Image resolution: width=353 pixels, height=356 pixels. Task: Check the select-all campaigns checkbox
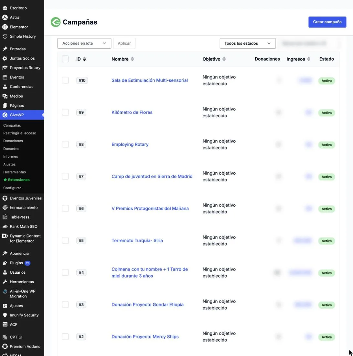coord(65,59)
